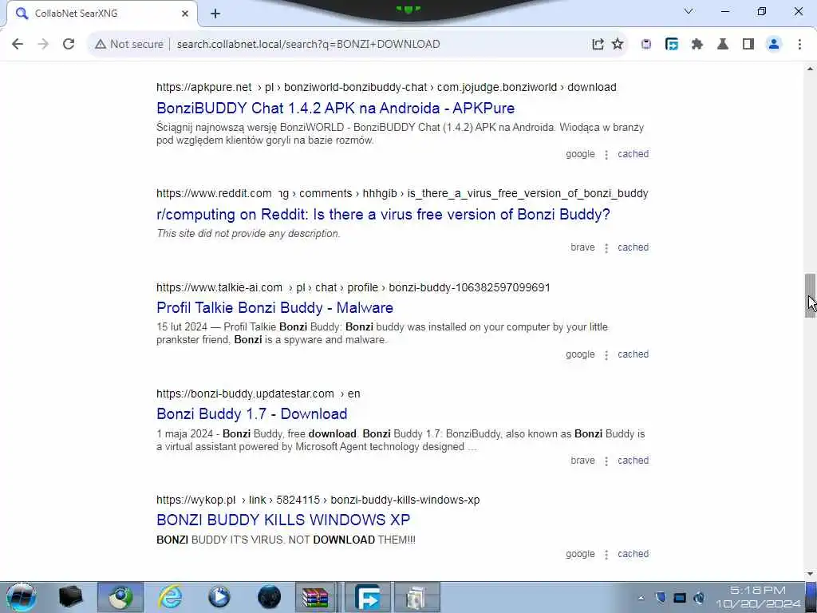The height and width of the screenshot is (613, 817).
Task: Click the scrollbar up arrow
Action: point(811,69)
